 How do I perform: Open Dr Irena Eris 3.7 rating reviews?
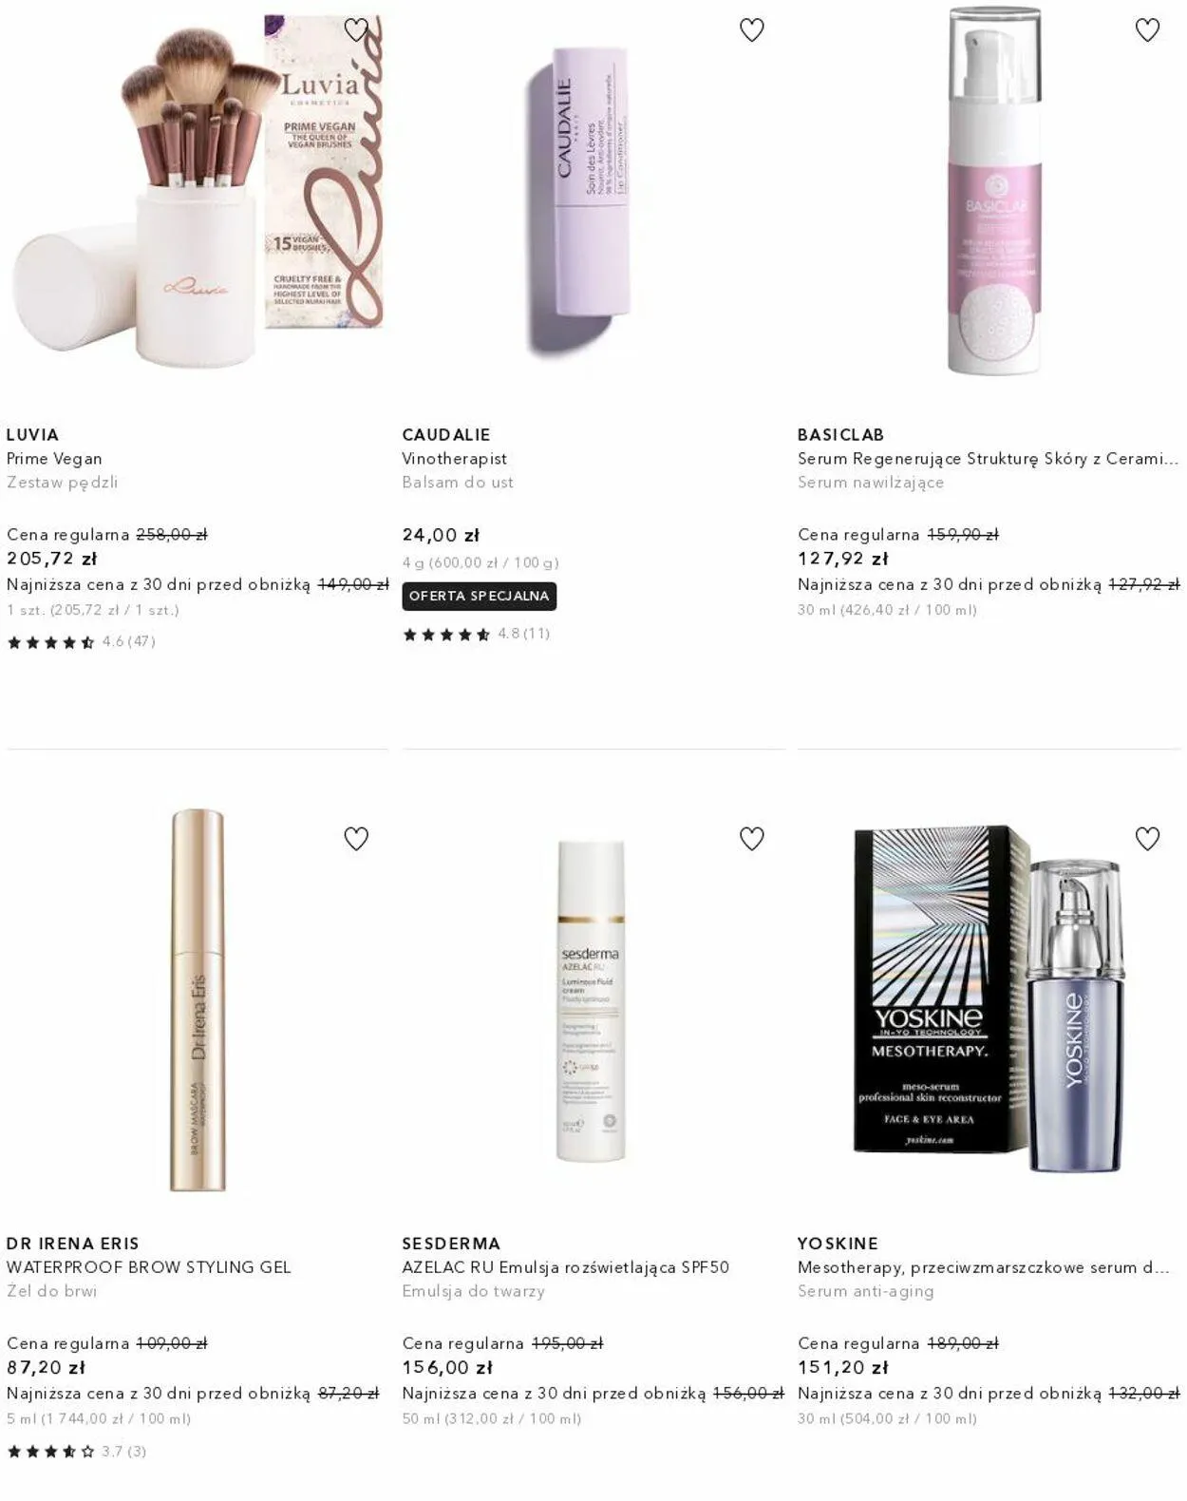point(76,1451)
